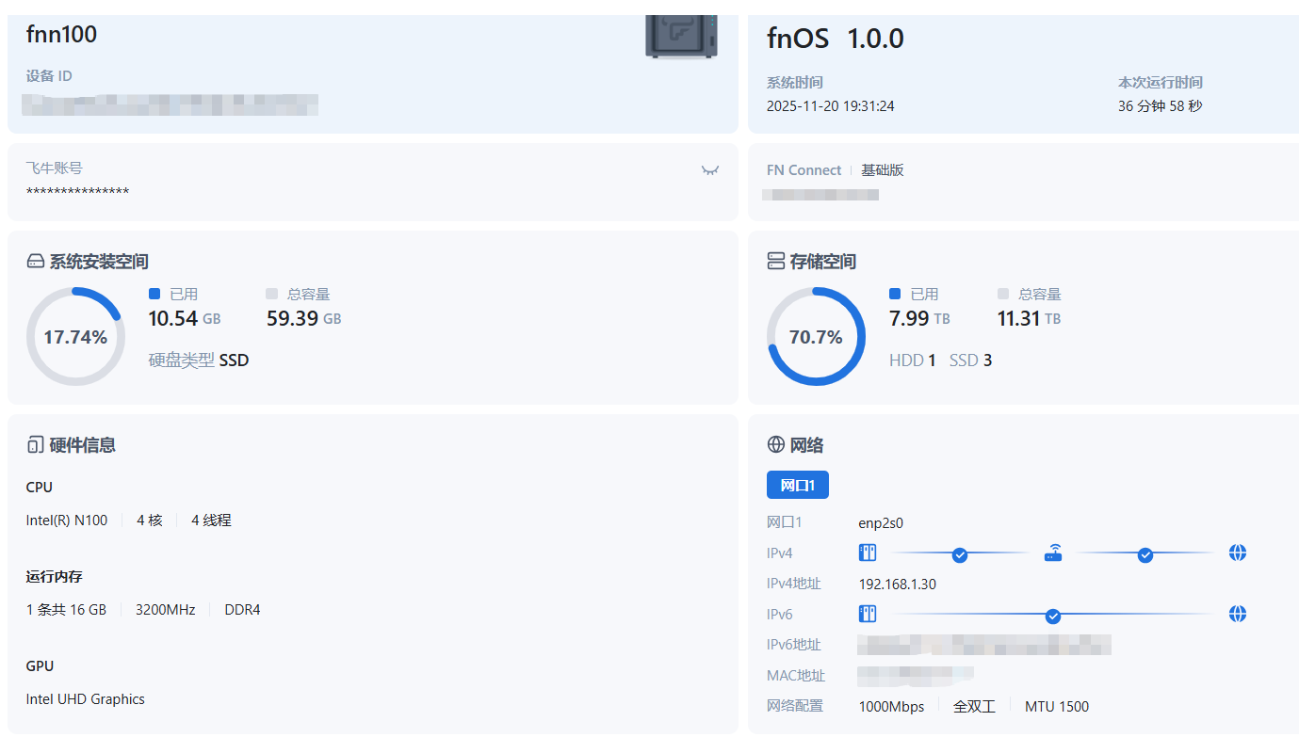The image size is (1299, 753).
Task: Click the HDD 1 disk count
Action: coord(913,360)
